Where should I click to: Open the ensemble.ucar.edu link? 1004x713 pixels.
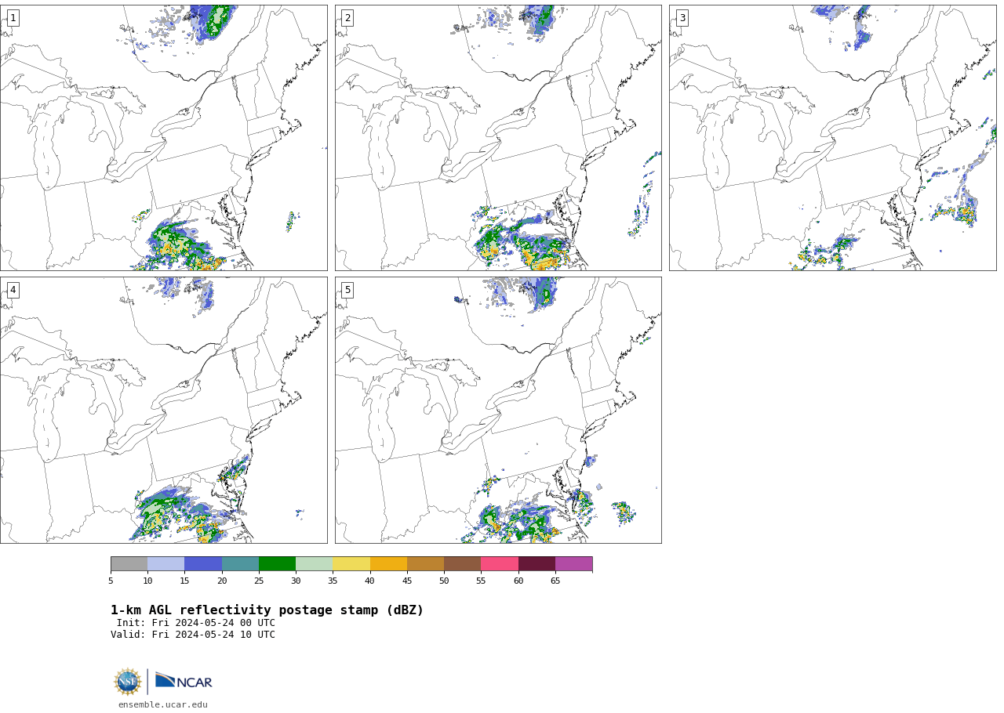(163, 704)
